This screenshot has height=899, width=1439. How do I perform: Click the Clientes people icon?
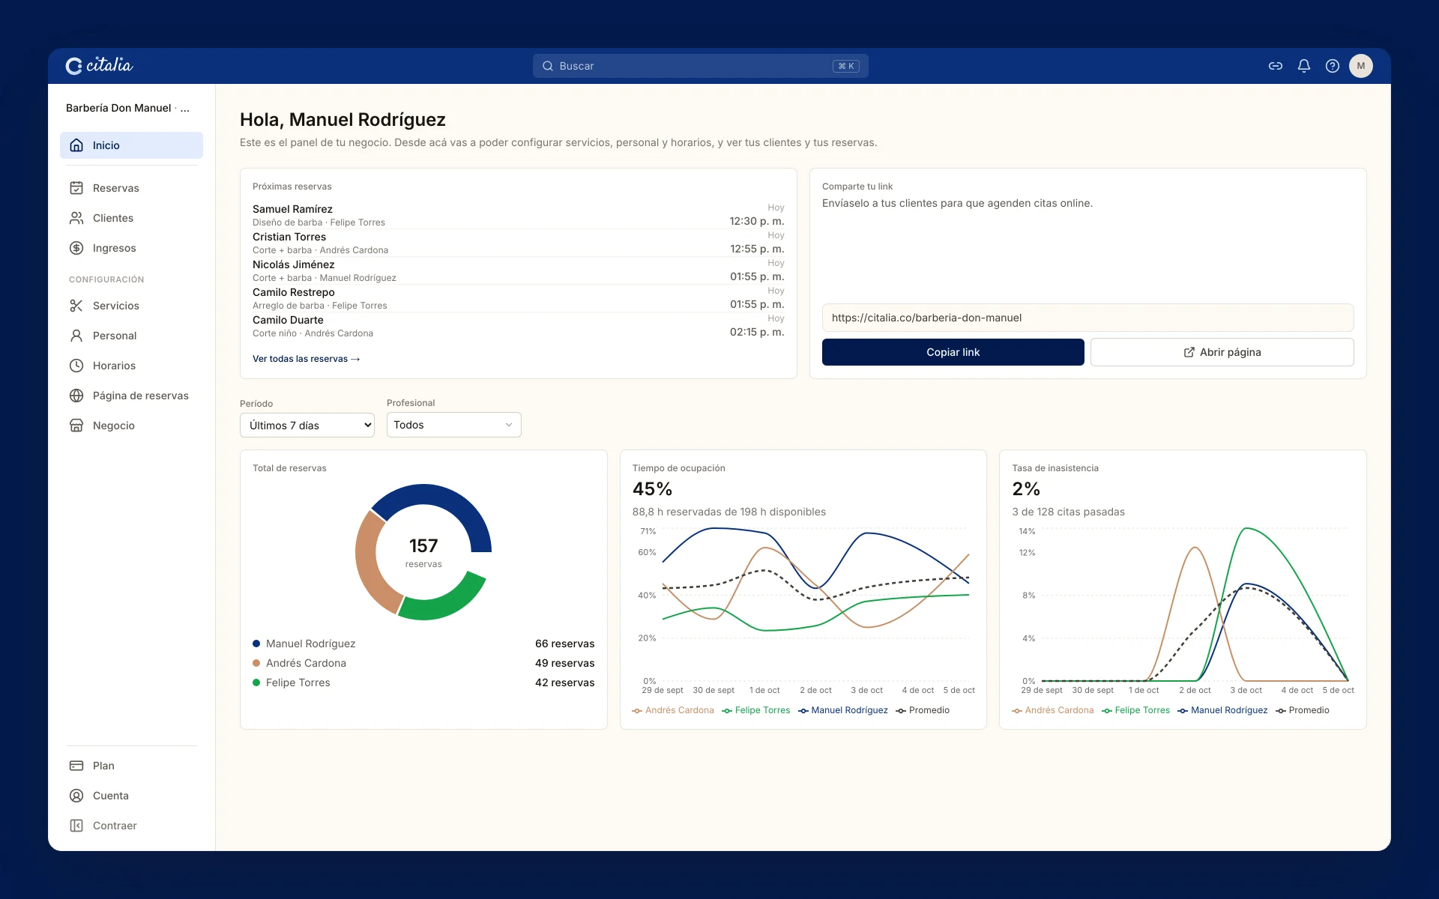(x=76, y=218)
